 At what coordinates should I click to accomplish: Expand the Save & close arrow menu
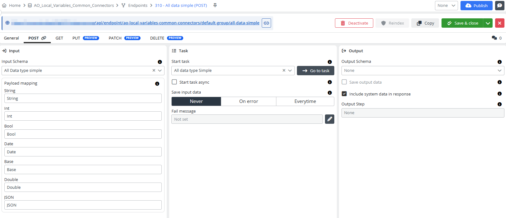coord(488,23)
